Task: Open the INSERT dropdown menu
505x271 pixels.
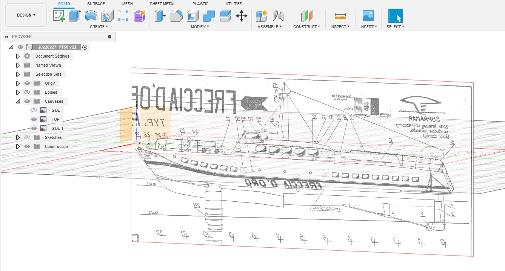Action: pos(368,27)
